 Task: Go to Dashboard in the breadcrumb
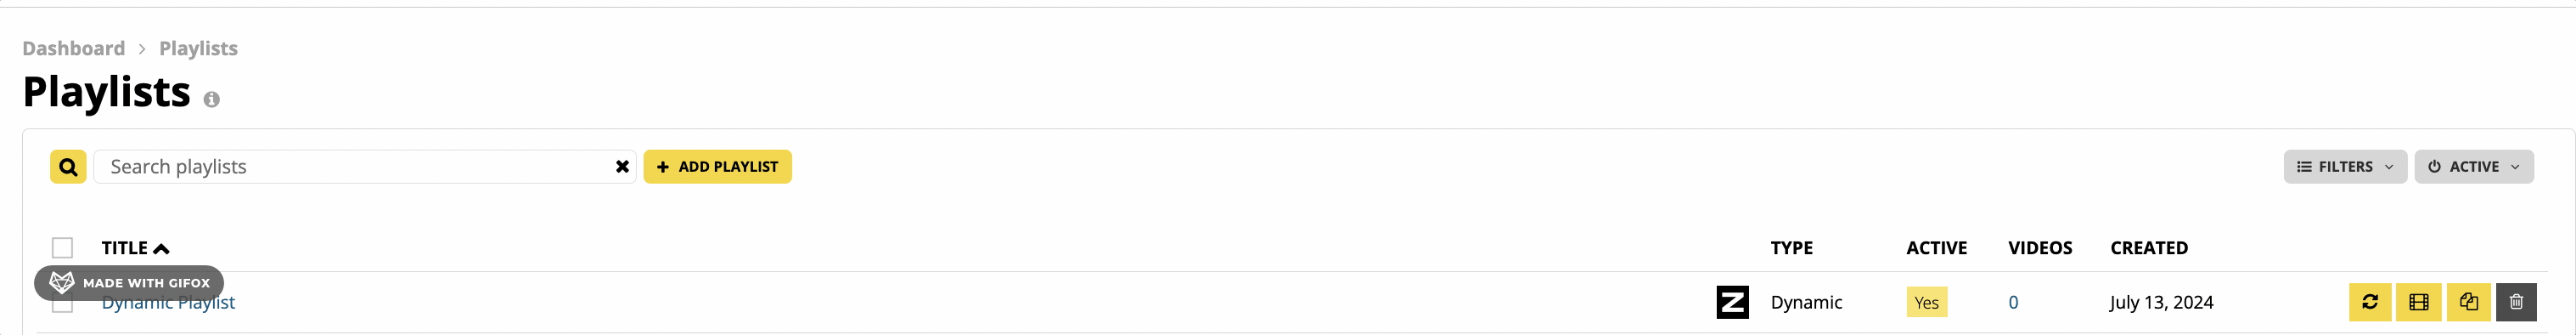click(x=73, y=48)
